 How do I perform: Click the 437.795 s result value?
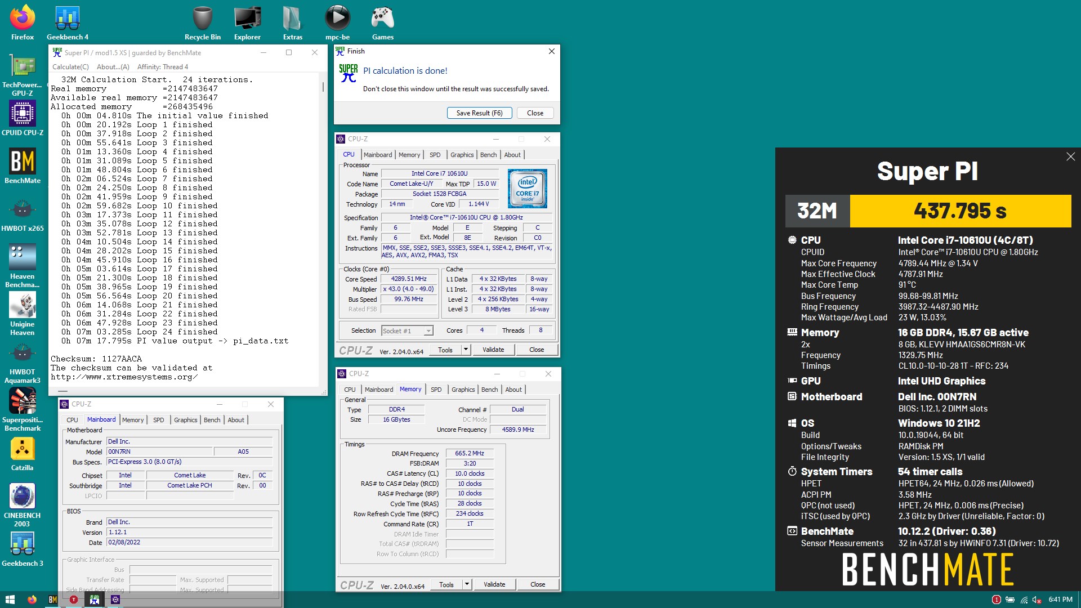[x=960, y=211]
